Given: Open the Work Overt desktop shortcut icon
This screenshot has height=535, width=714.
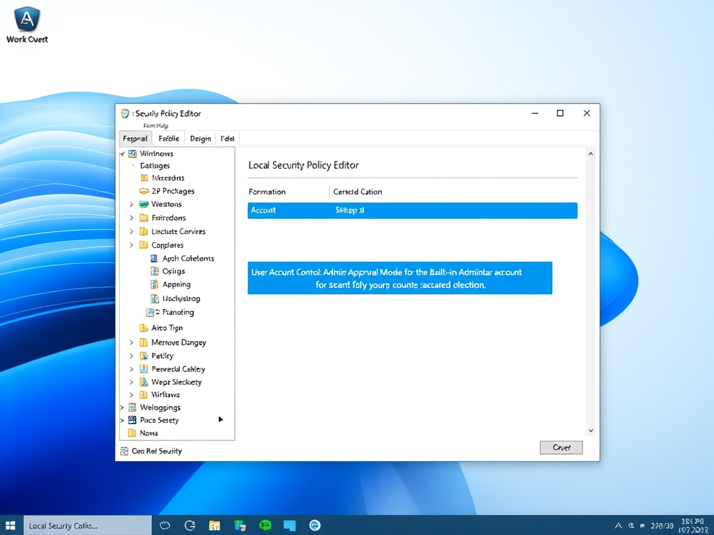Looking at the screenshot, I should click(x=27, y=19).
